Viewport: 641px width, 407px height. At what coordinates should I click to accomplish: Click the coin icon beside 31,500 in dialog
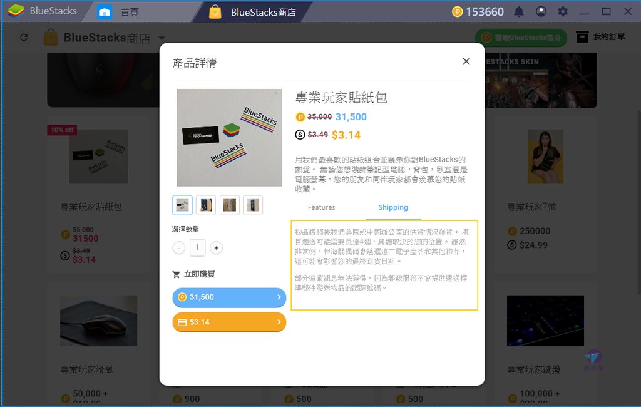pos(300,117)
